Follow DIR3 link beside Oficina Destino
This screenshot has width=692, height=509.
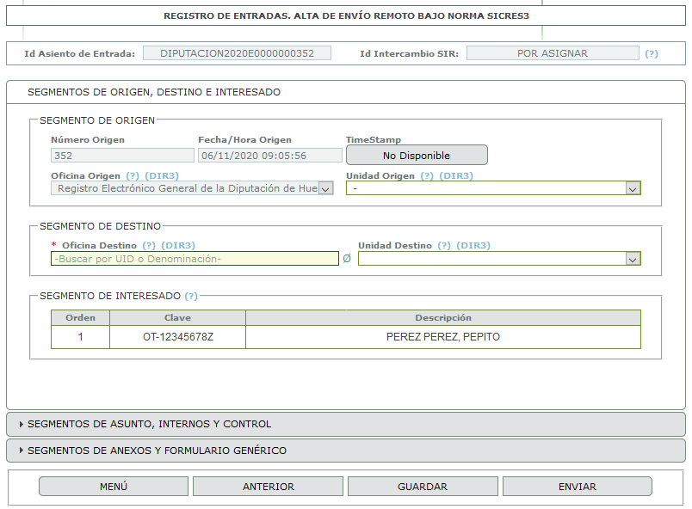pos(178,245)
